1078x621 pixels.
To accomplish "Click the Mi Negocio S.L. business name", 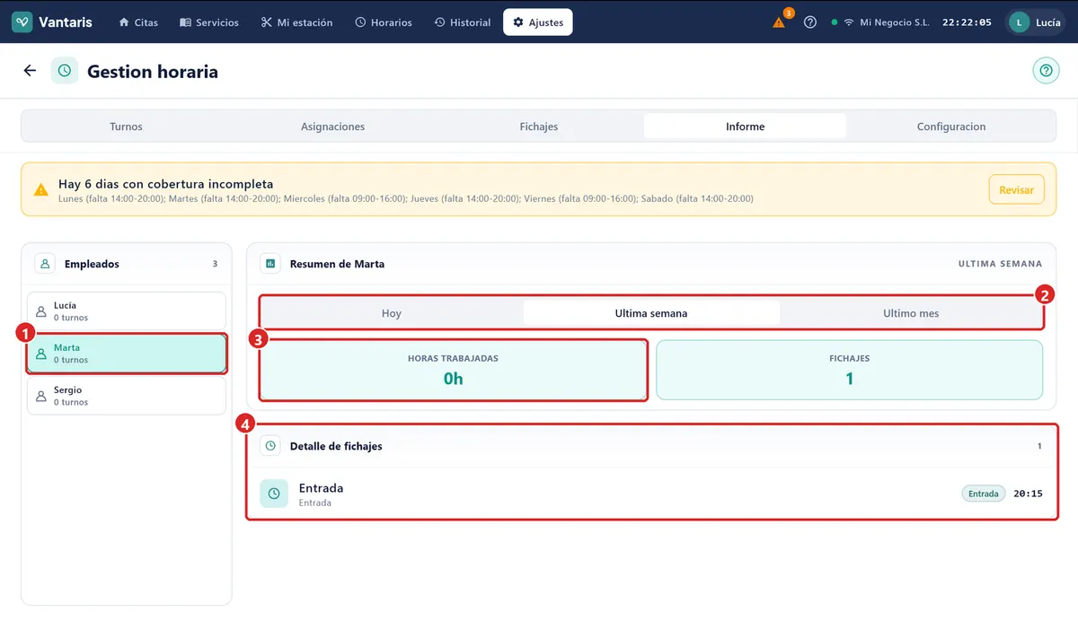I will [x=895, y=22].
